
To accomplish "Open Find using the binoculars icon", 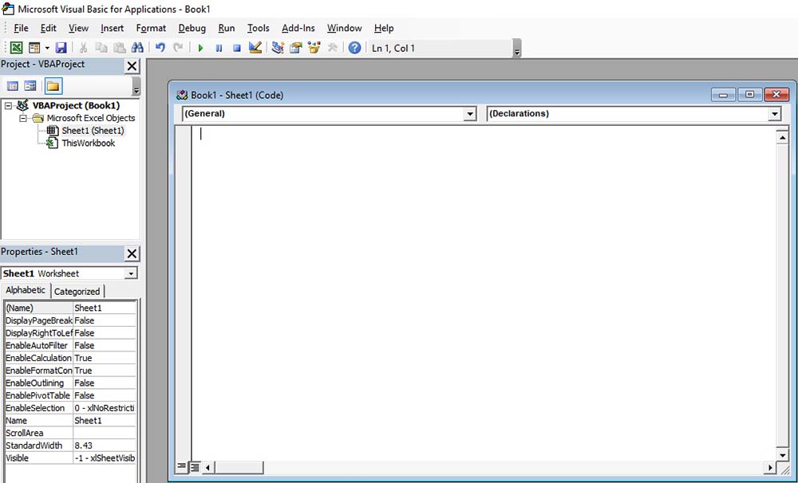I will 137,48.
